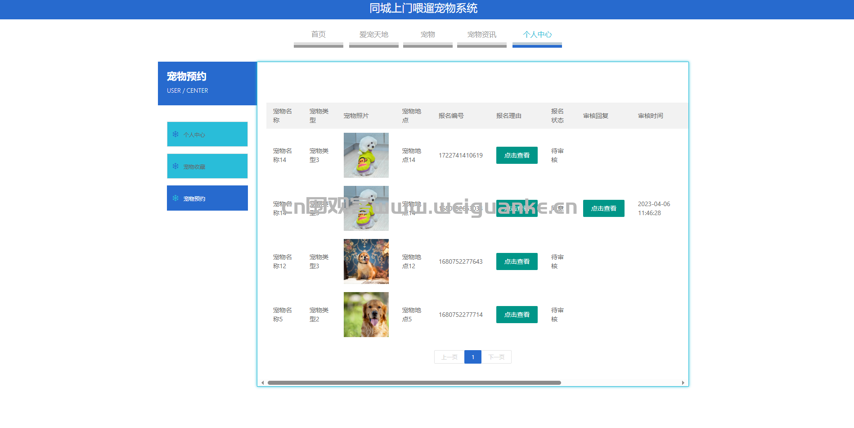Click registration number 1680752277643
Viewport: 854px width, 428px height.
pyautogui.click(x=460, y=261)
